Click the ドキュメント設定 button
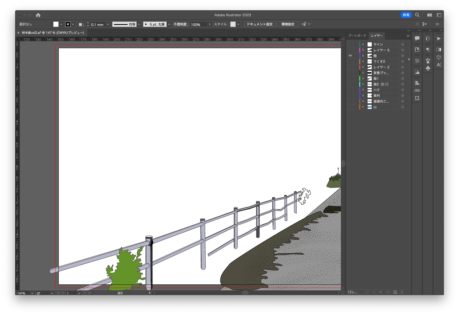 click(x=260, y=24)
